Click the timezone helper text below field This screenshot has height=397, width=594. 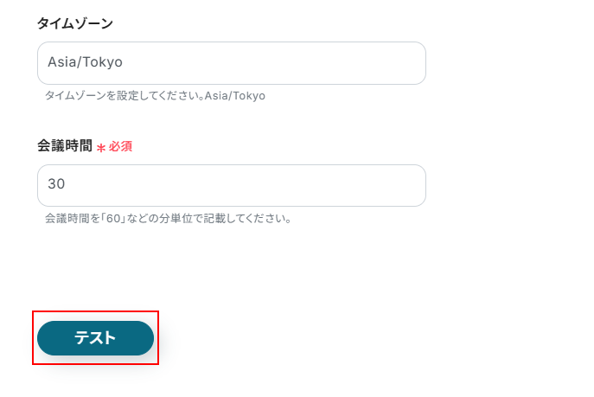pyautogui.click(x=155, y=95)
